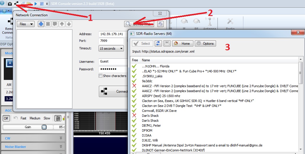Open AGC detailed settings sliders icon
The height and width of the screenshot is (154, 305).
pyautogui.click(x=58, y=118)
